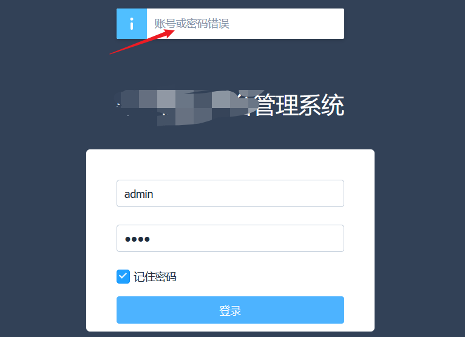Select the pixelated blurred part of the title
Screen dimensions: 465x337
(187, 107)
